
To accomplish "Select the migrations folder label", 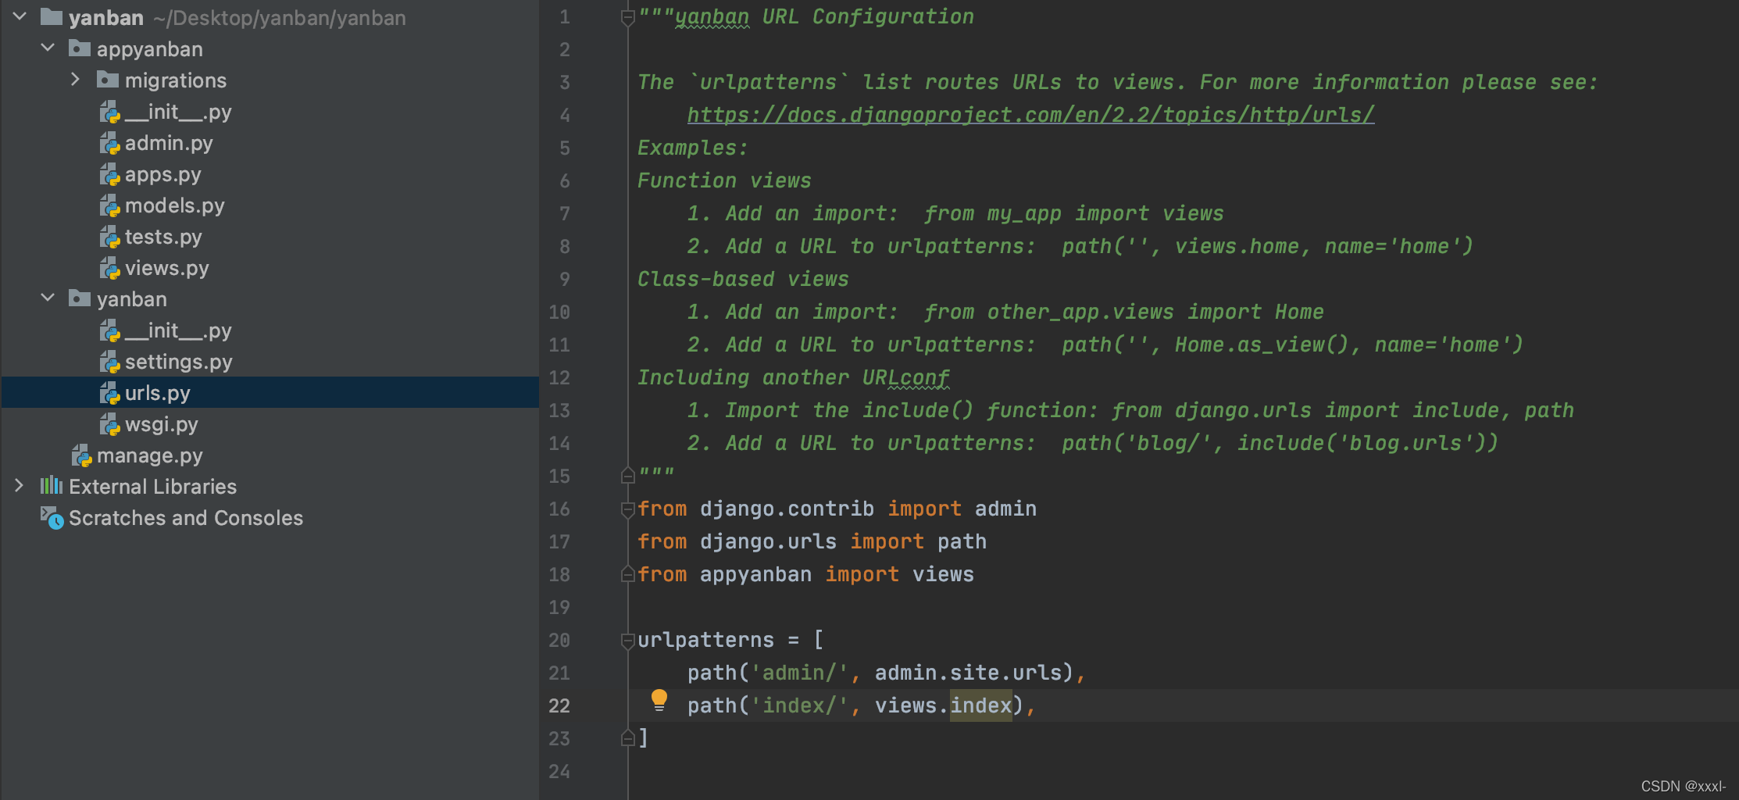I will point(176,80).
